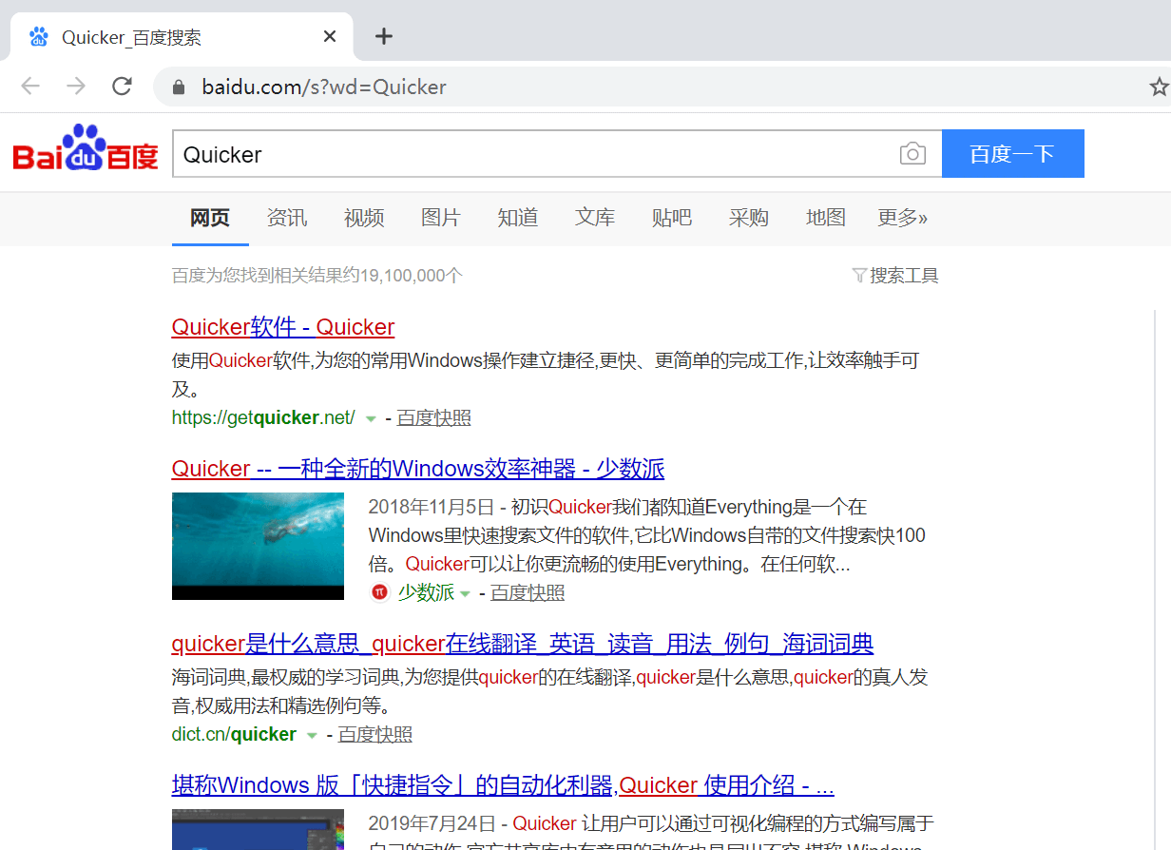Select the 网页 tab
This screenshot has width=1171, height=850.
point(210,218)
